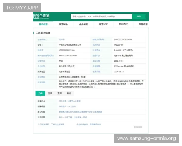This screenshot has width=182, height=146.
Task: Click the 清洁能源 tag link
Action: (x=98, y=112)
